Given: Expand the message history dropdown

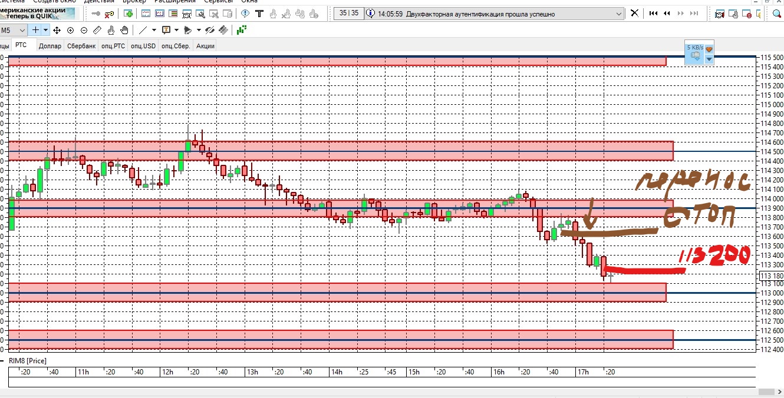Looking at the screenshot, I should point(618,14).
